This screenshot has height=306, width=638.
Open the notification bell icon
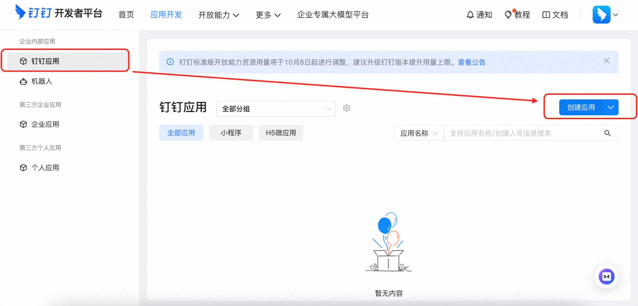[470, 15]
